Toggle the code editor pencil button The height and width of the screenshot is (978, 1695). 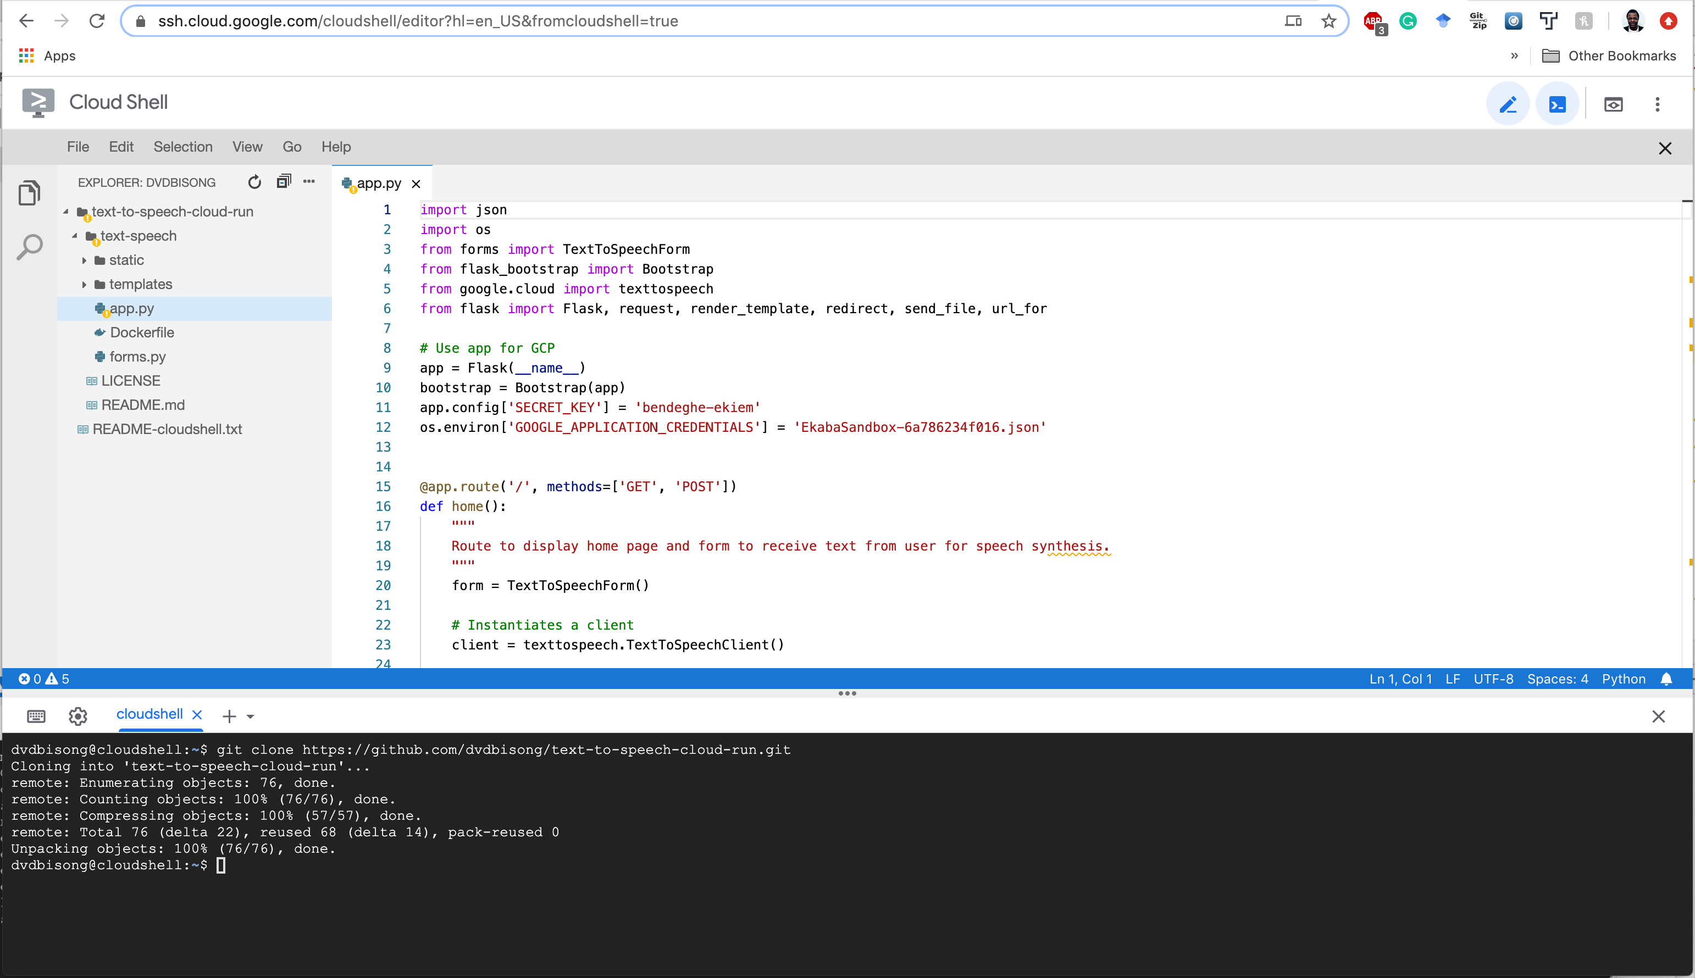(x=1507, y=104)
